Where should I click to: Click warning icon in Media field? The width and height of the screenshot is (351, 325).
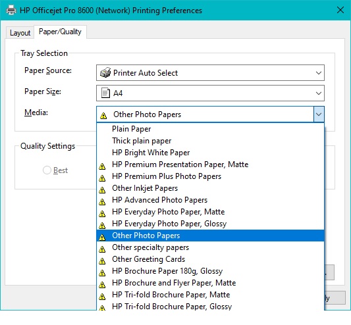point(103,116)
